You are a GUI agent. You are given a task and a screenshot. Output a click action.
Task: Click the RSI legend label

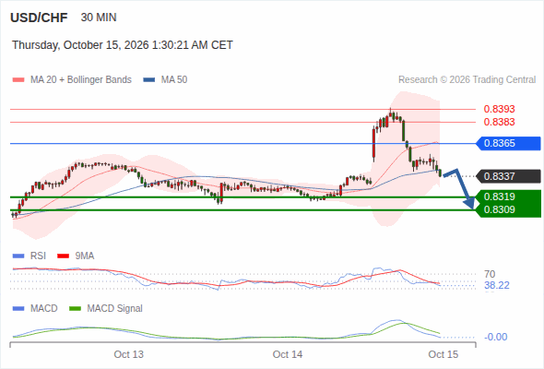point(38,256)
